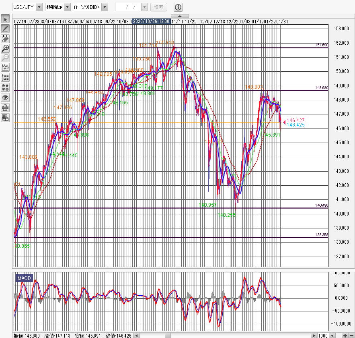Expand the ローソク(BID) chart type dropdown
355x338 pixels.
(x=105, y=7)
